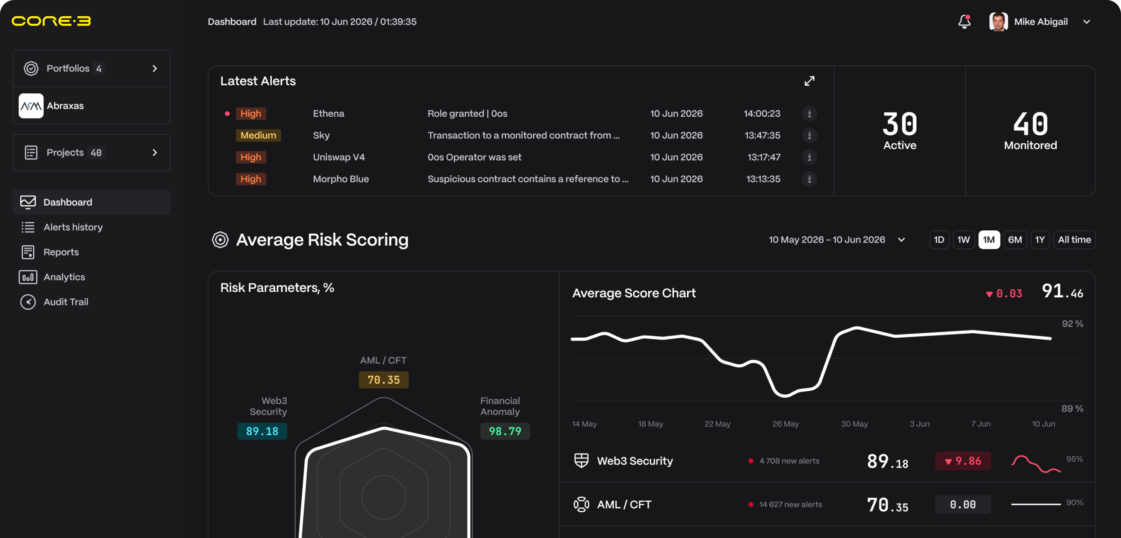Open the Morpho Blue alert description
Screen dimensions: 1121x538
528,179
